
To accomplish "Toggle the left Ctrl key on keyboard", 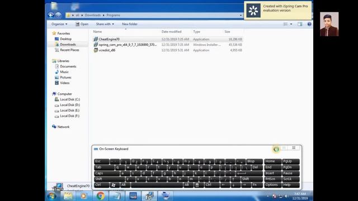I will coord(102,185).
